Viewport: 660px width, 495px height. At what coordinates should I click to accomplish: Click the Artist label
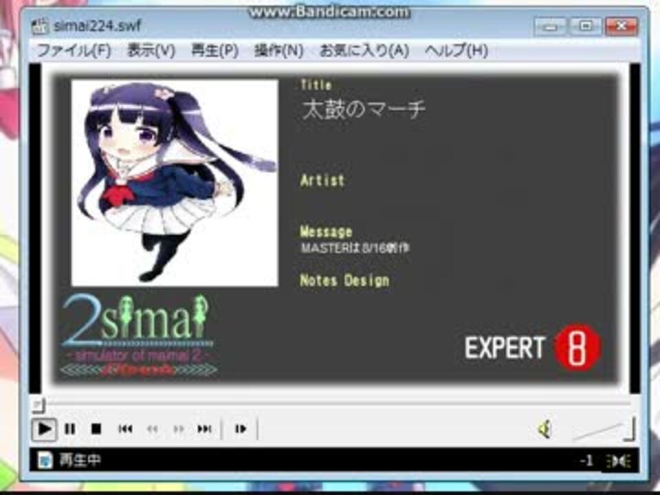[322, 181]
